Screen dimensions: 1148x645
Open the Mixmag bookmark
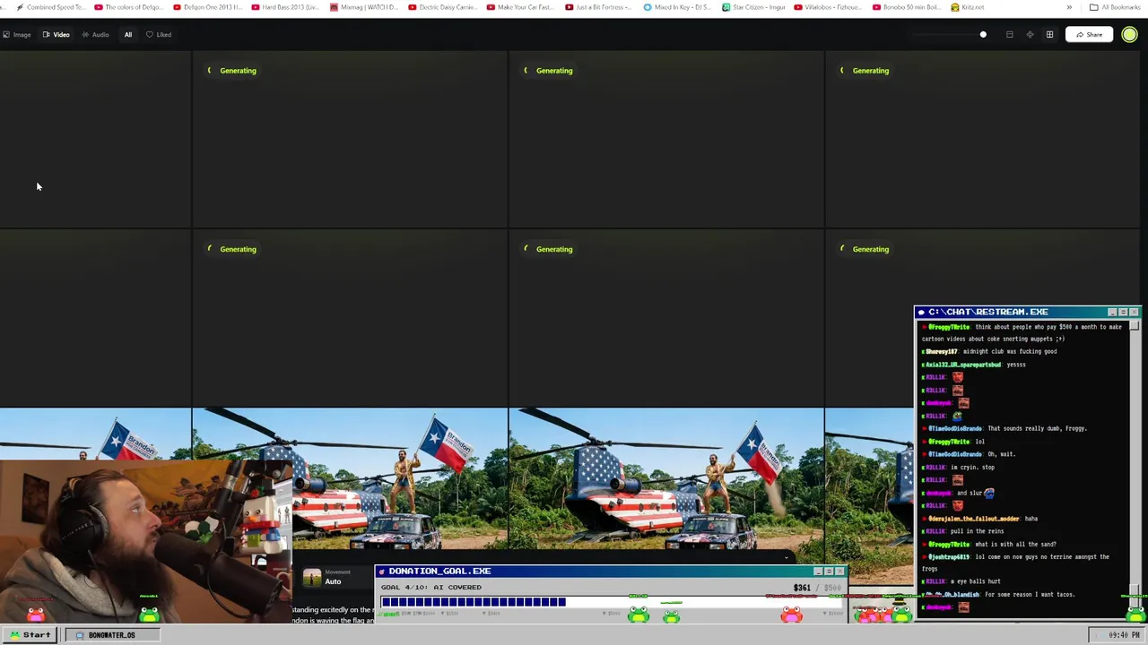click(364, 7)
